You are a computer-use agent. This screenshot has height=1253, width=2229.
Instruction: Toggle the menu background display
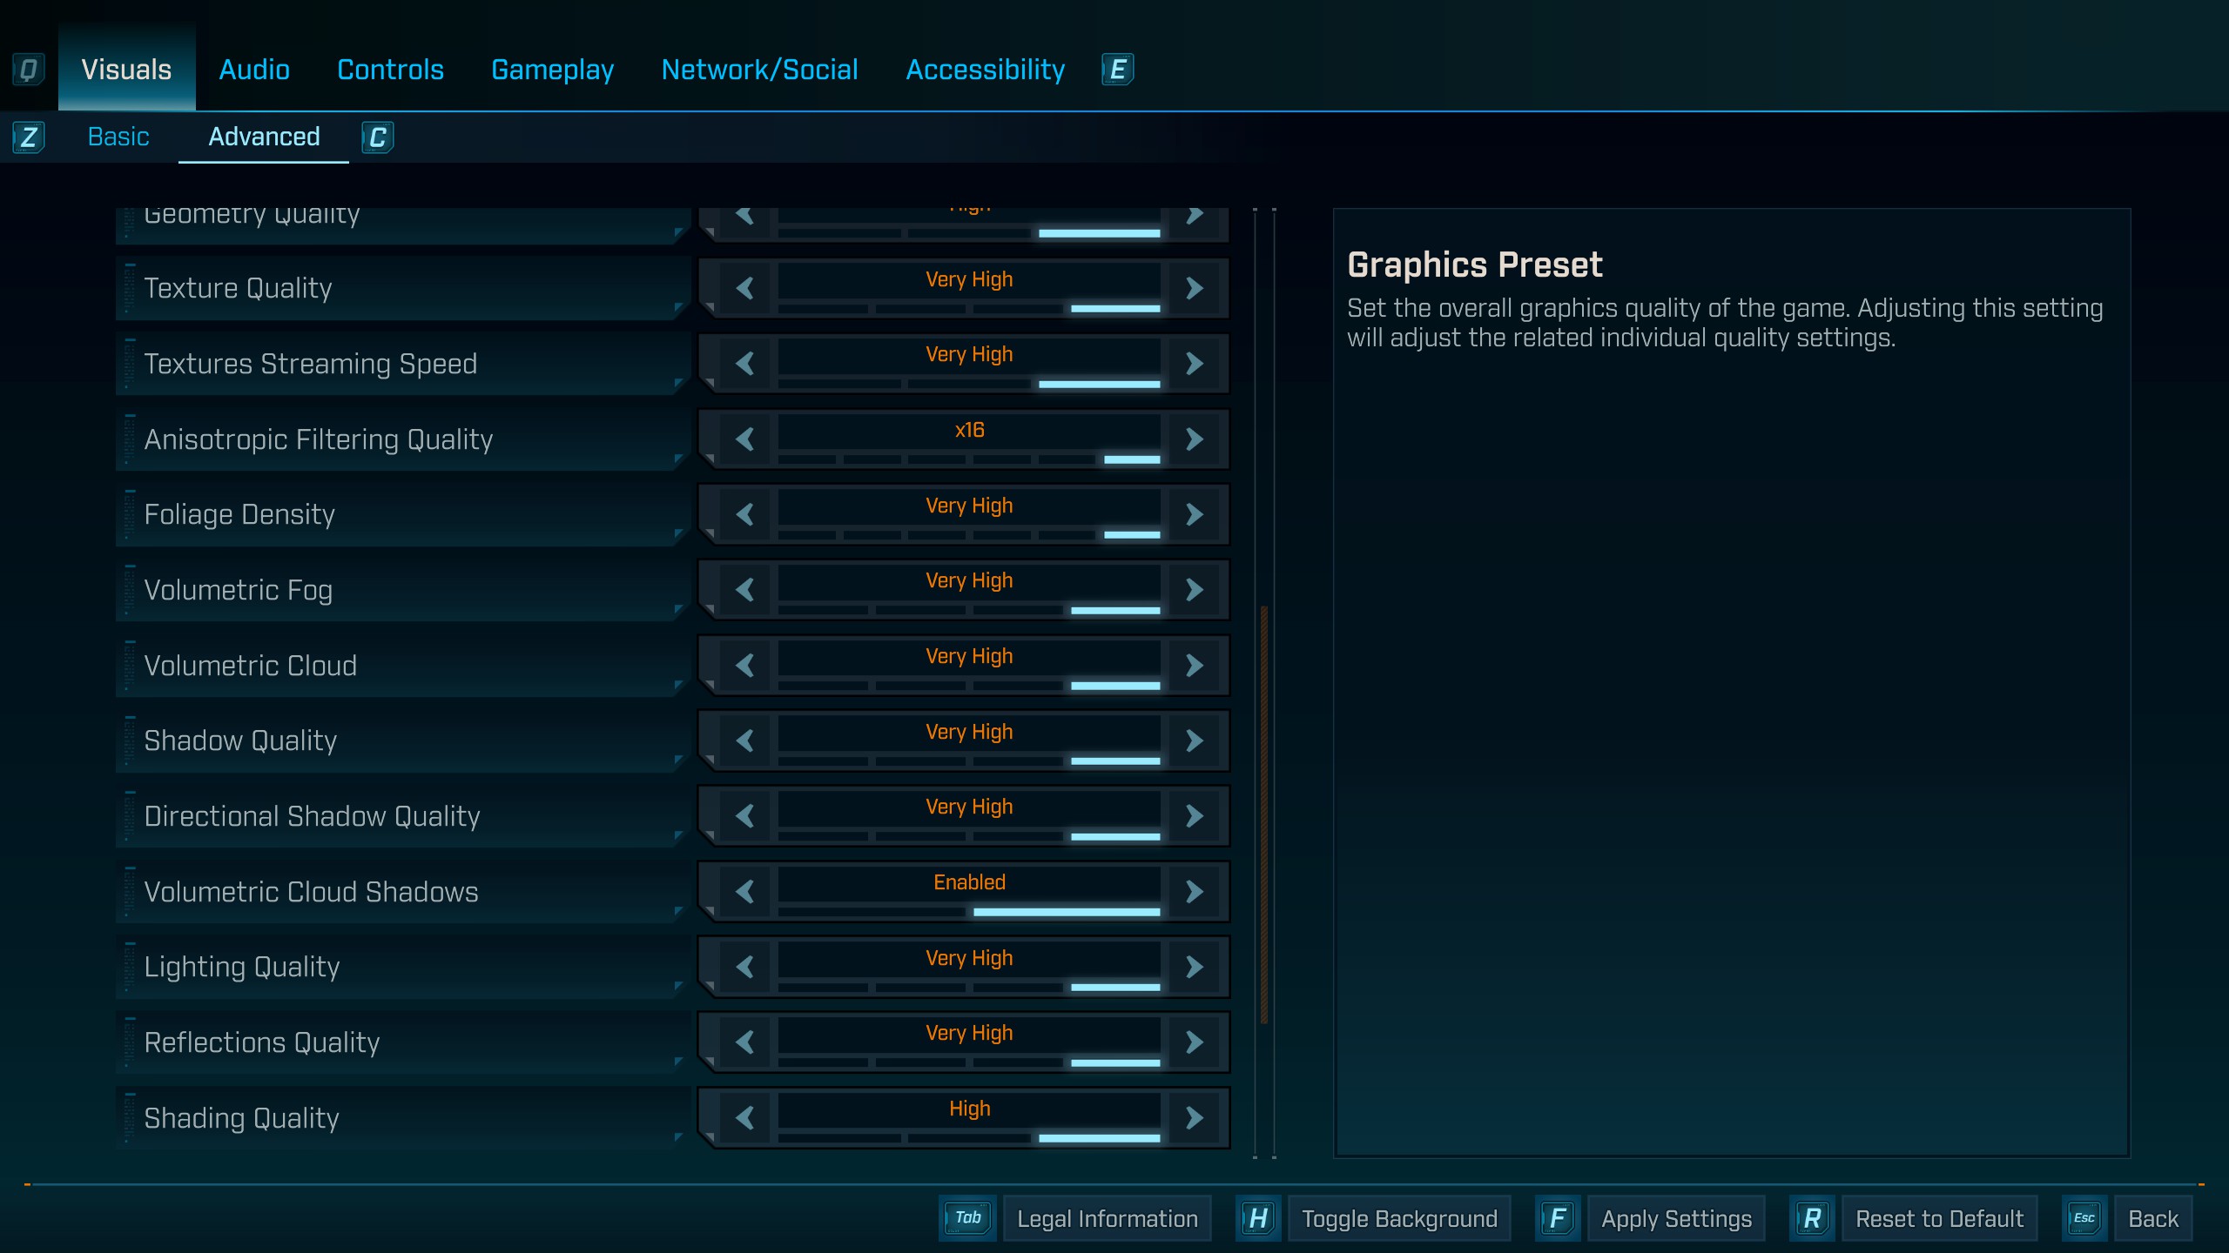(x=1398, y=1218)
